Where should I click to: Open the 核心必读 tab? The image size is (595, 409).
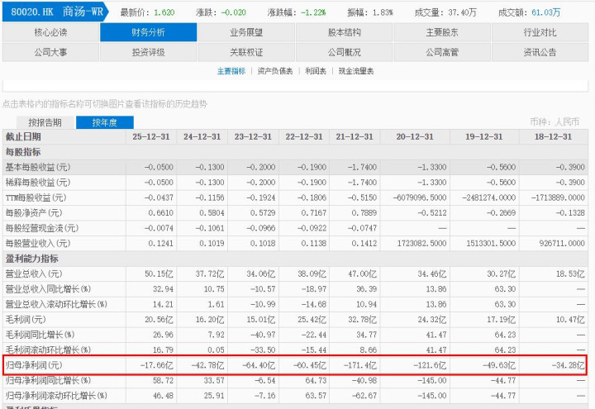(x=50, y=32)
